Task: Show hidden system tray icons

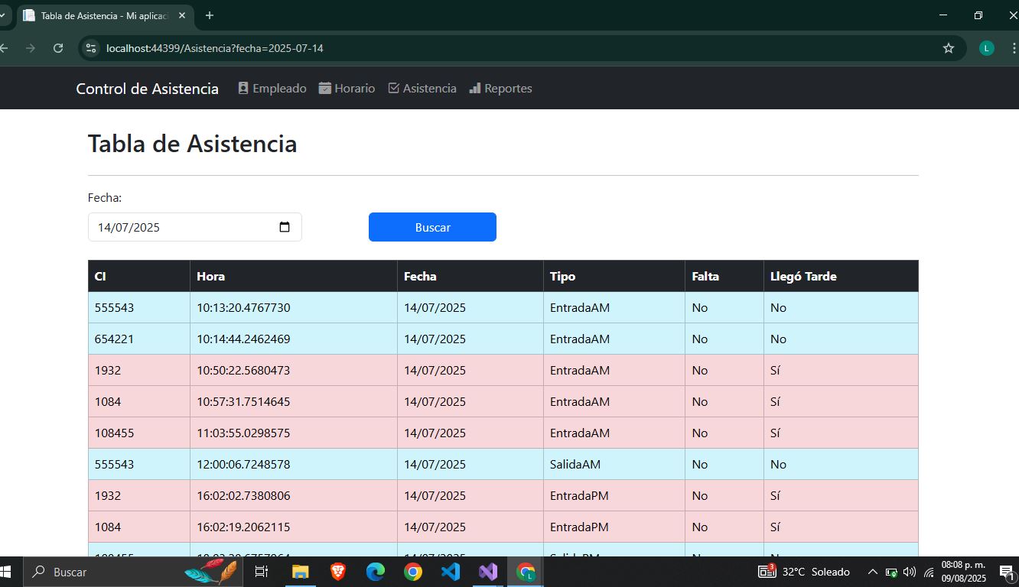Action: (872, 572)
